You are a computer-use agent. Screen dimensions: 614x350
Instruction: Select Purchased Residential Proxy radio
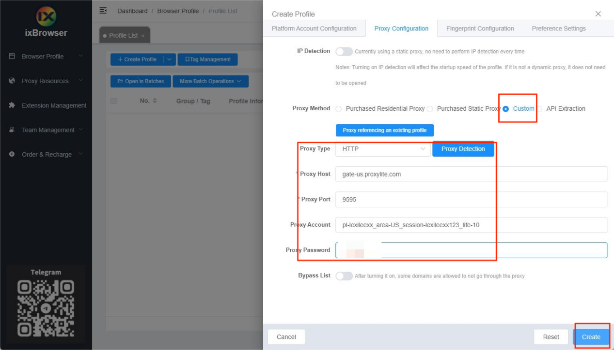pyautogui.click(x=339, y=109)
